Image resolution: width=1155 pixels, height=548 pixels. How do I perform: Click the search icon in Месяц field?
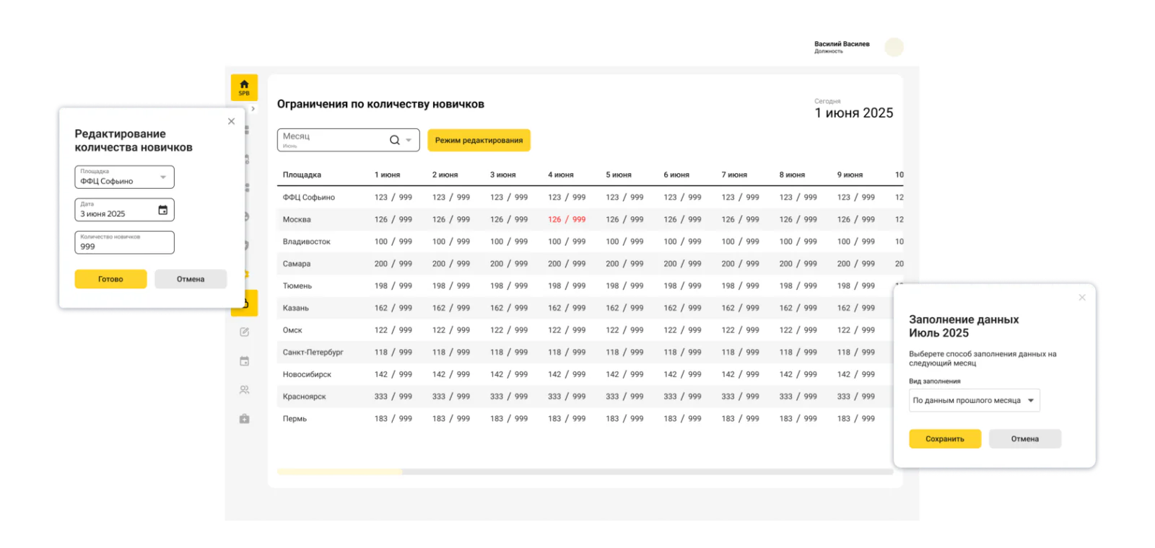(x=395, y=140)
